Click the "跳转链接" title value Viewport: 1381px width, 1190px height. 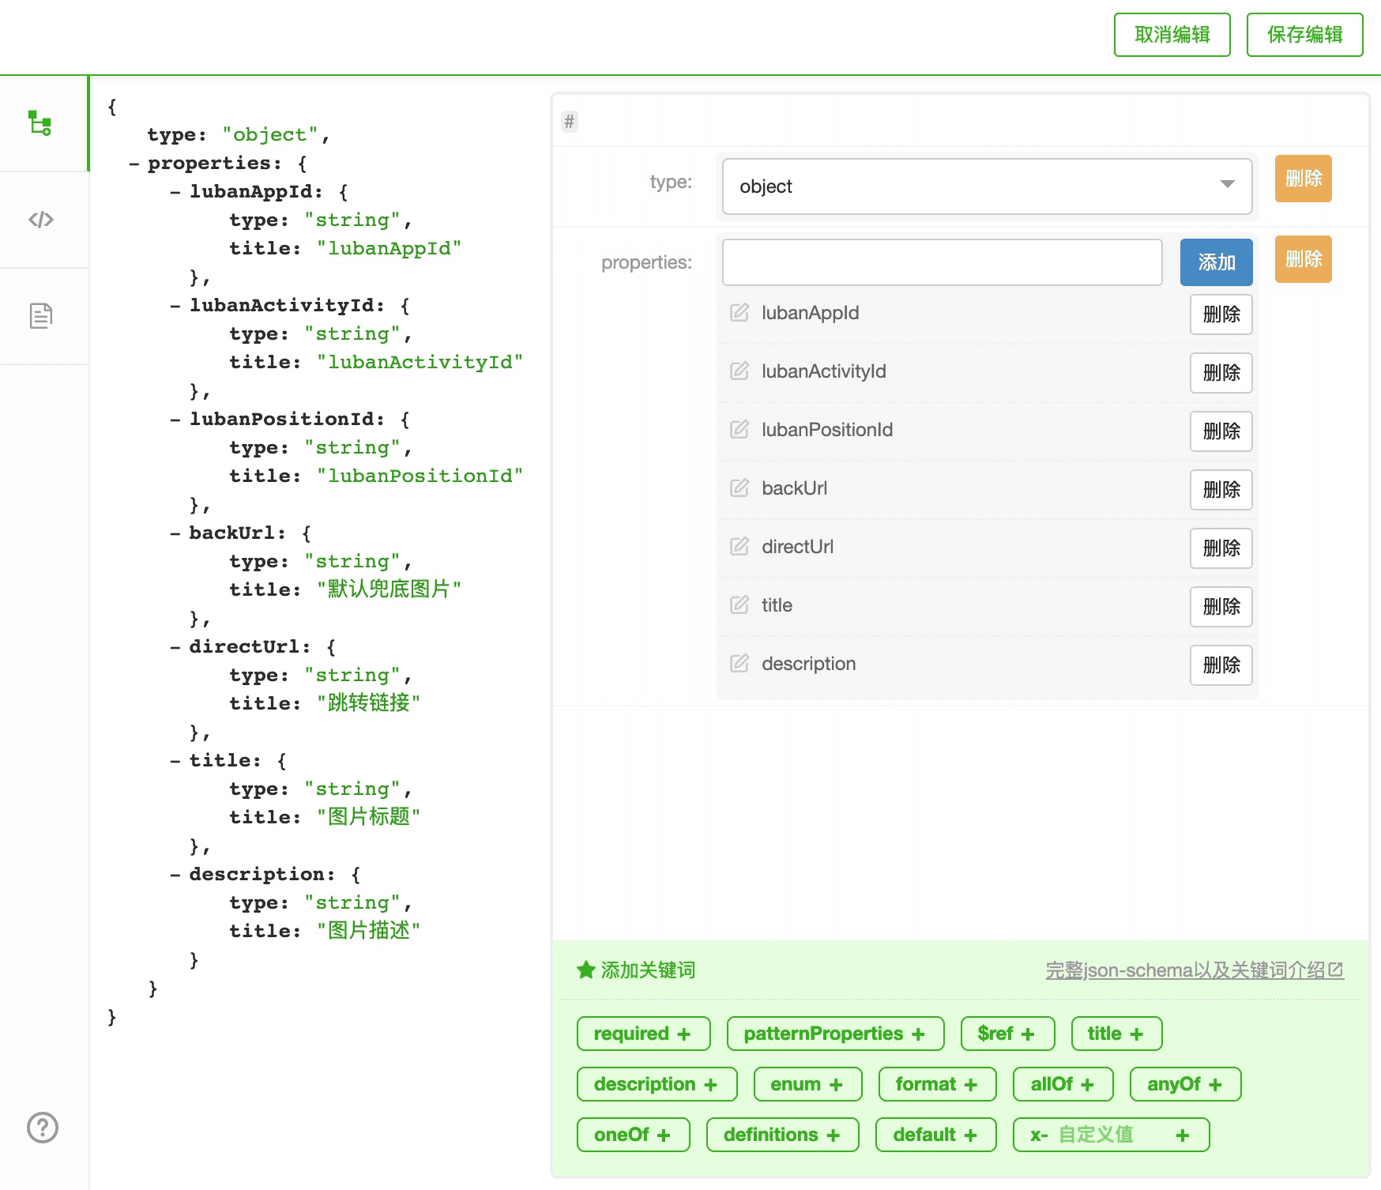(368, 703)
